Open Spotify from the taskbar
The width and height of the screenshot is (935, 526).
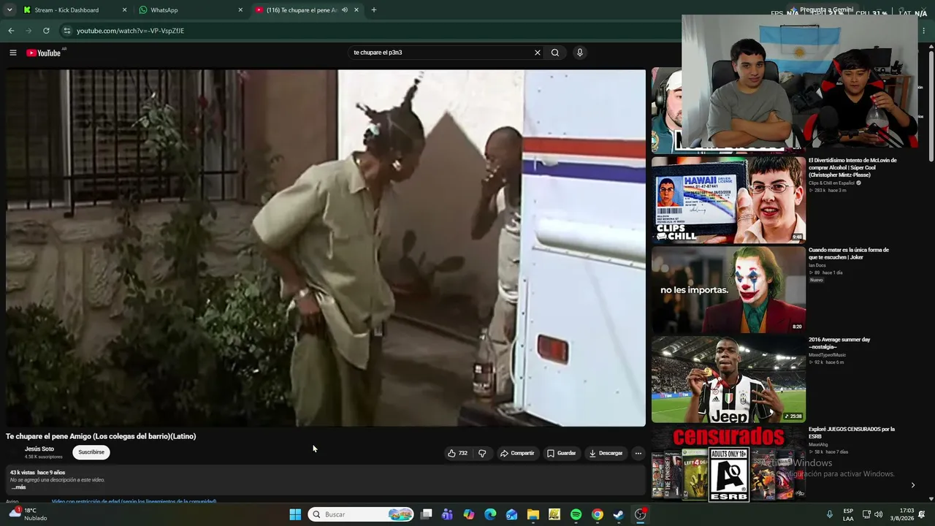(x=576, y=514)
